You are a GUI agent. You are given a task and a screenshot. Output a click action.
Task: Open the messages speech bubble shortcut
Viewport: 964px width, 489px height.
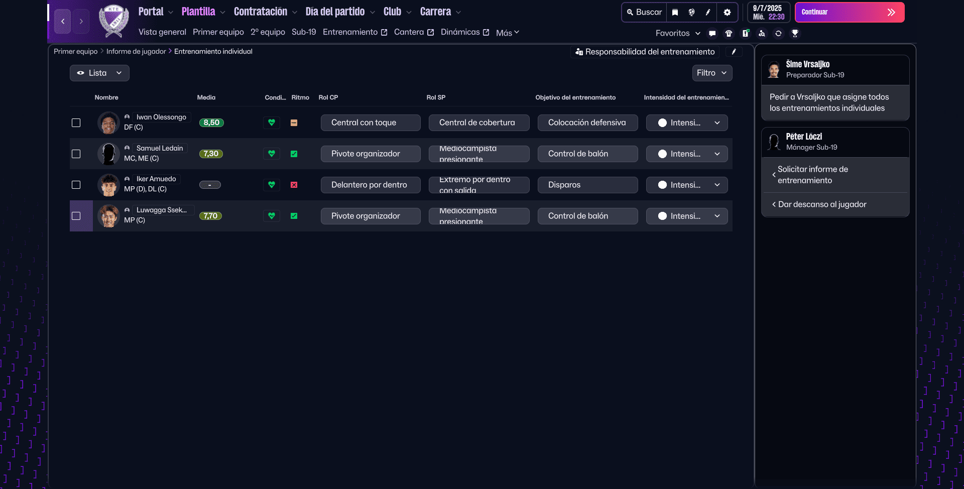(712, 34)
